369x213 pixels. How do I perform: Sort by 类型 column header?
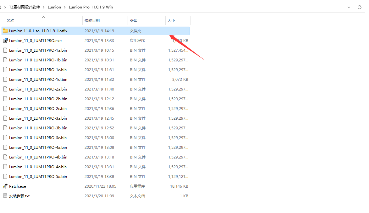134,21
